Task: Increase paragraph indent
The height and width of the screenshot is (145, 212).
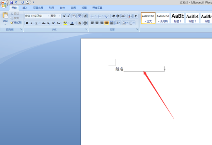Action: click(118, 16)
